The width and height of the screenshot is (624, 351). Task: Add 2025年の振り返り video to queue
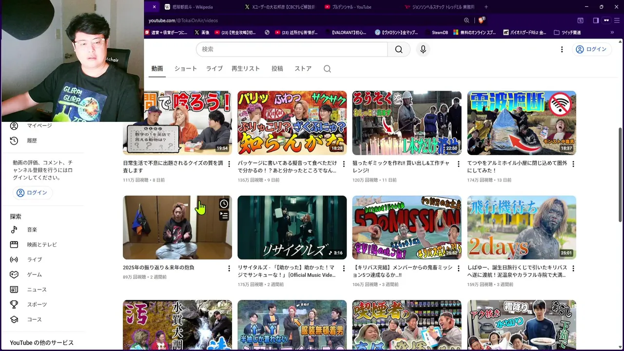tap(224, 215)
